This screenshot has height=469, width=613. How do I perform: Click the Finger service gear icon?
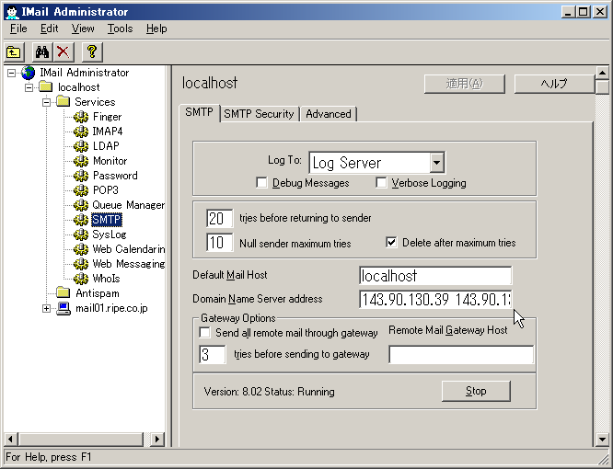[81, 117]
